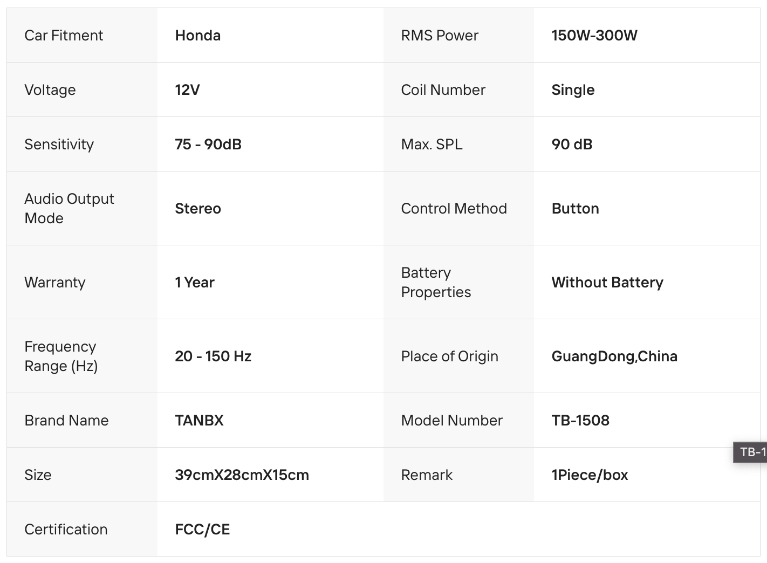
Task: Click the 12V voltage value
Action: click(x=187, y=90)
